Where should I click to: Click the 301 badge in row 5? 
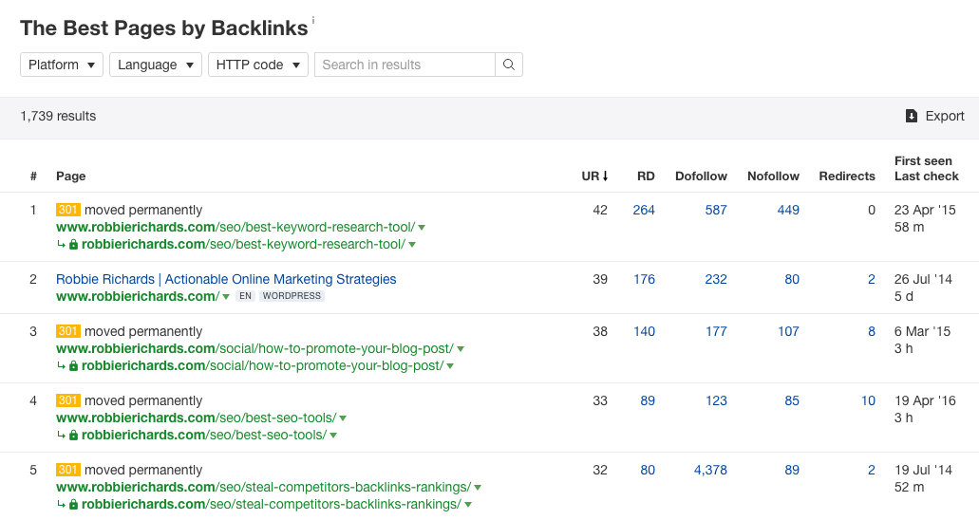pos(68,470)
